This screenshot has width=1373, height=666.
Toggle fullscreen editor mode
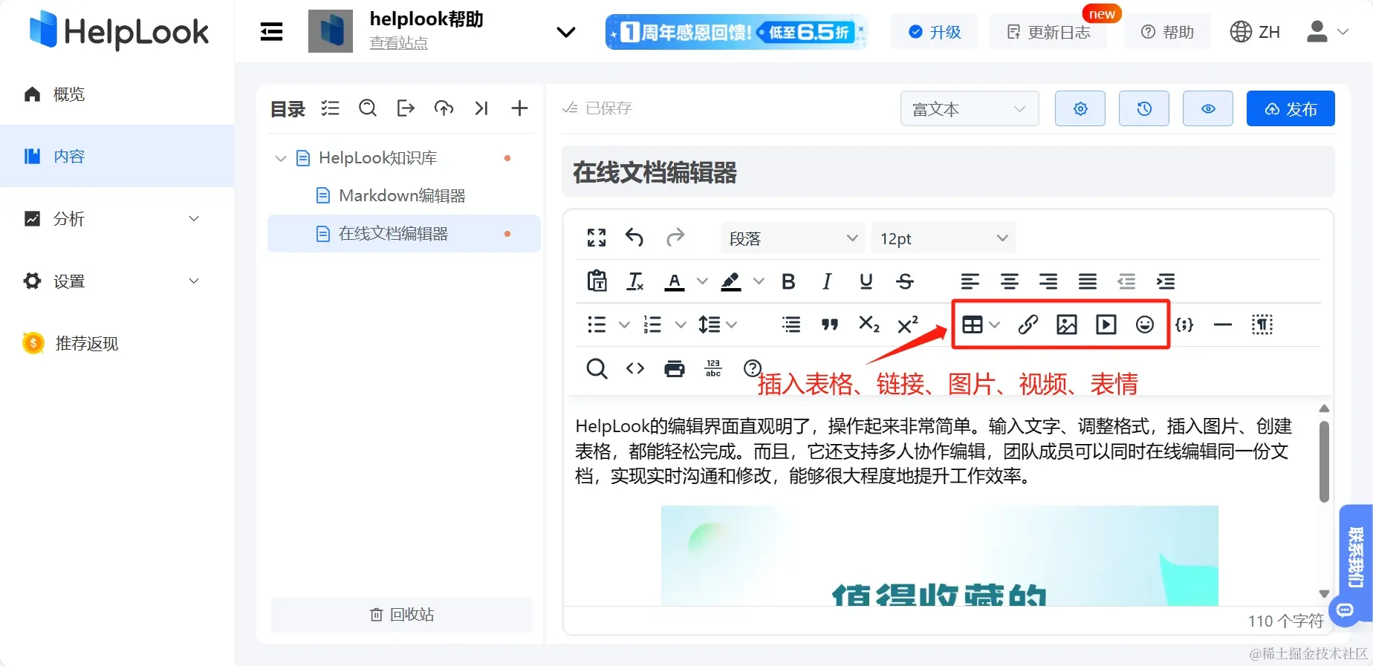[597, 238]
